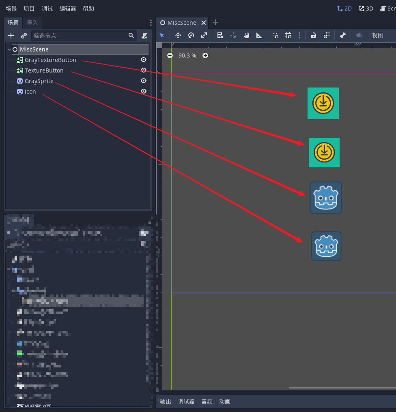This screenshot has height=412, width=396.
Task: Add a new scene tab with plus
Action: pyautogui.click(x=215, y=23)
